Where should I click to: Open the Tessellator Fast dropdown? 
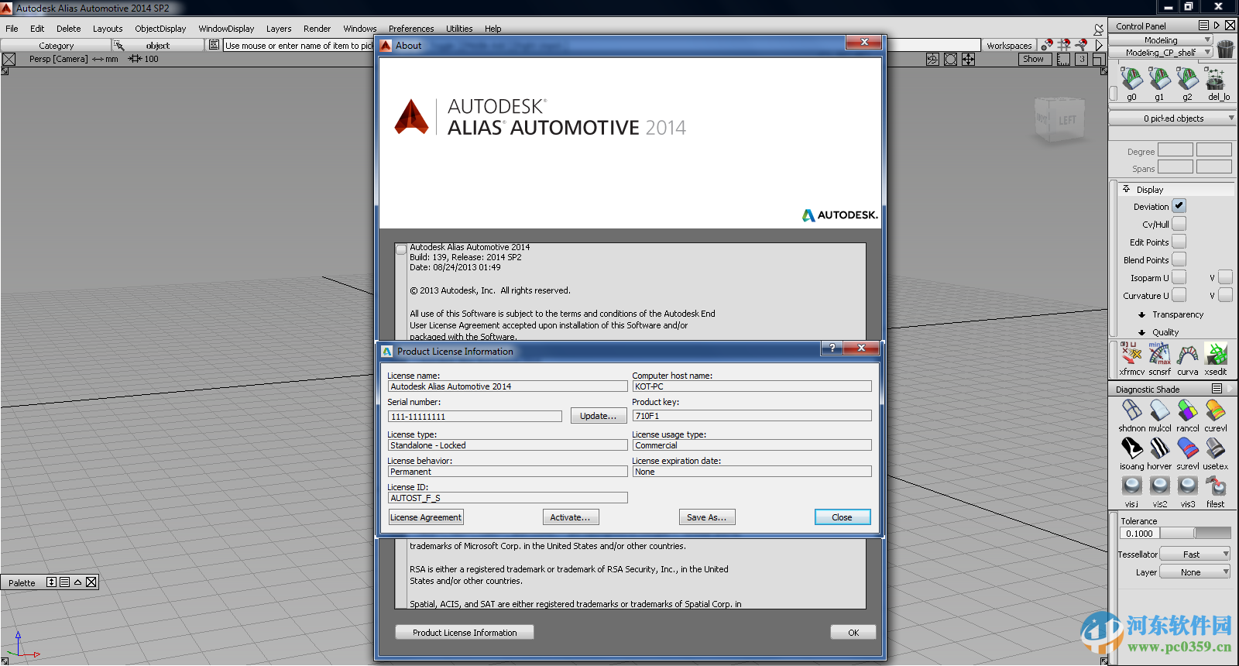(1195, 554)
